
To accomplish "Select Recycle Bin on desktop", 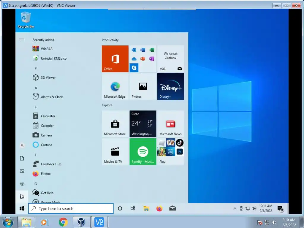I will 26,20.
